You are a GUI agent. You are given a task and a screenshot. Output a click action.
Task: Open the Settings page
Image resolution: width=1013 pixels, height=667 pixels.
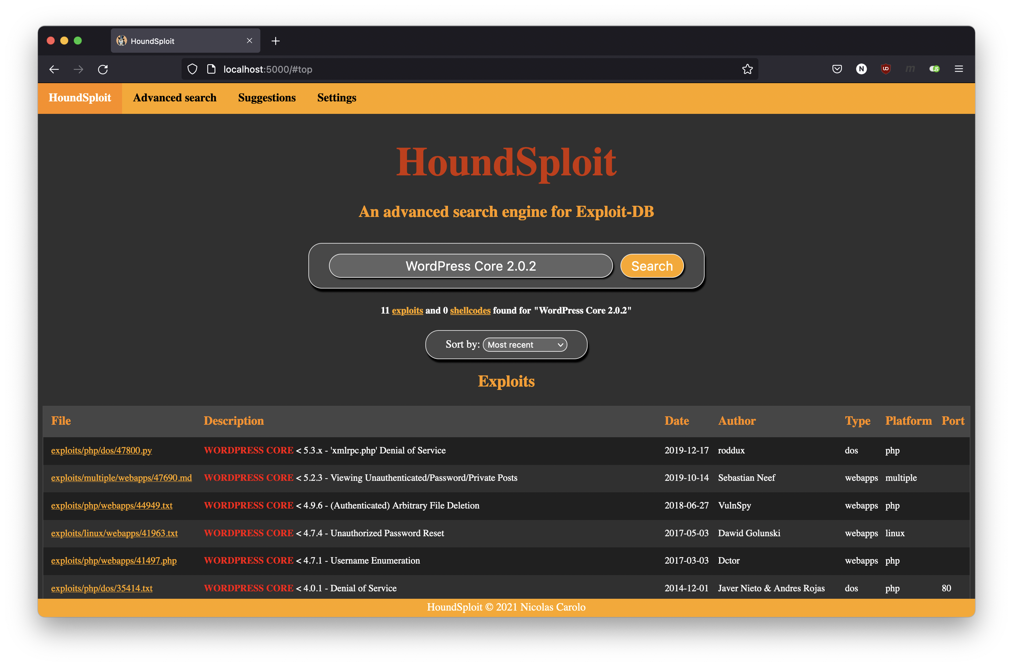[337, 98]
